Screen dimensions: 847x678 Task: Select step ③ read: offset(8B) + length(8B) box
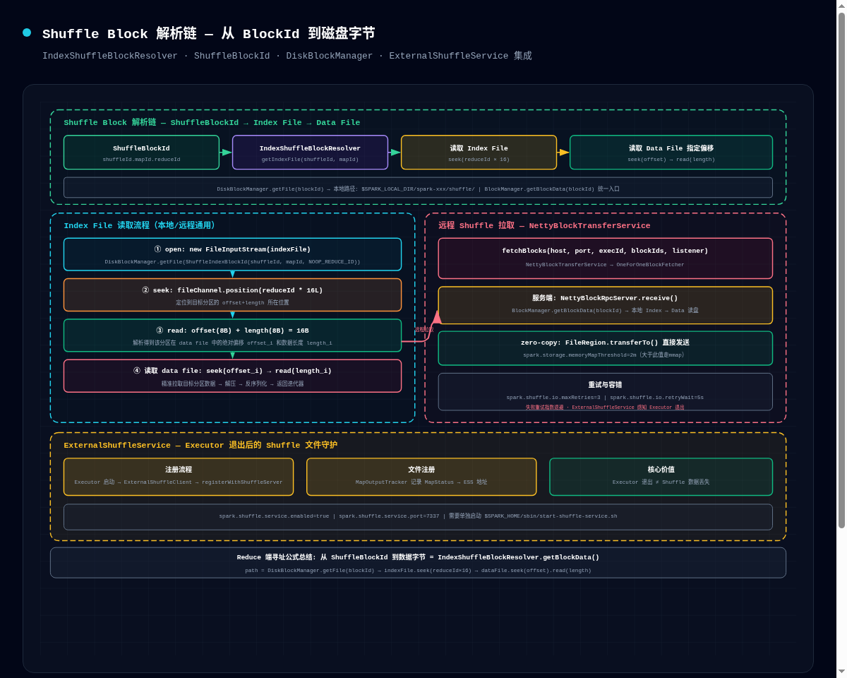point(232,335)
